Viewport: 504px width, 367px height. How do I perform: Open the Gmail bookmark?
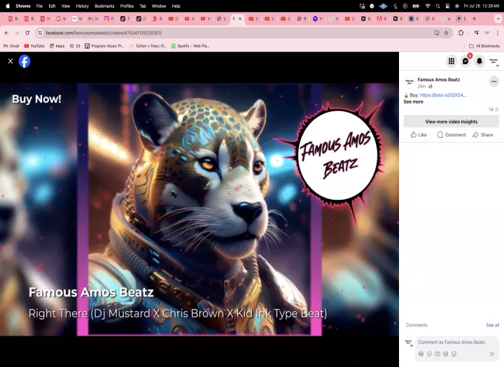(11, 46)
